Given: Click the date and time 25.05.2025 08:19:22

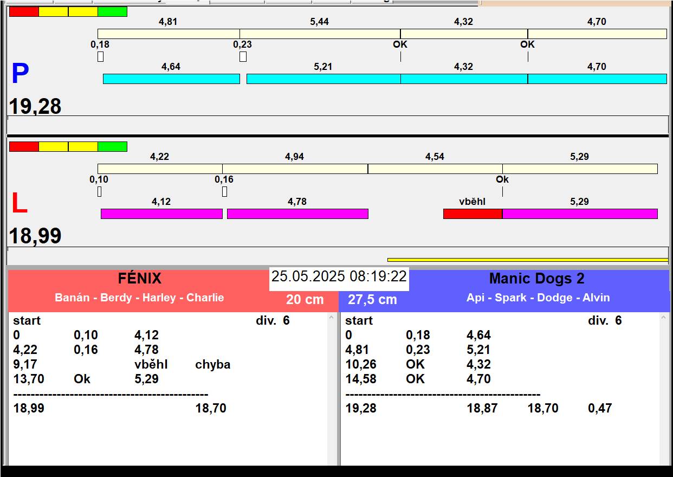Looking at the screenshot, I should pyautogui.click(x=339, y=276).
